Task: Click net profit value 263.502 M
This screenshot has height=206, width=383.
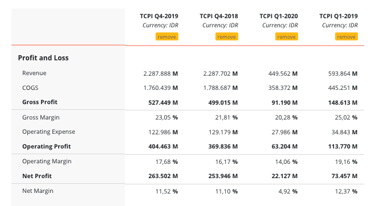Action: (163, 176)
